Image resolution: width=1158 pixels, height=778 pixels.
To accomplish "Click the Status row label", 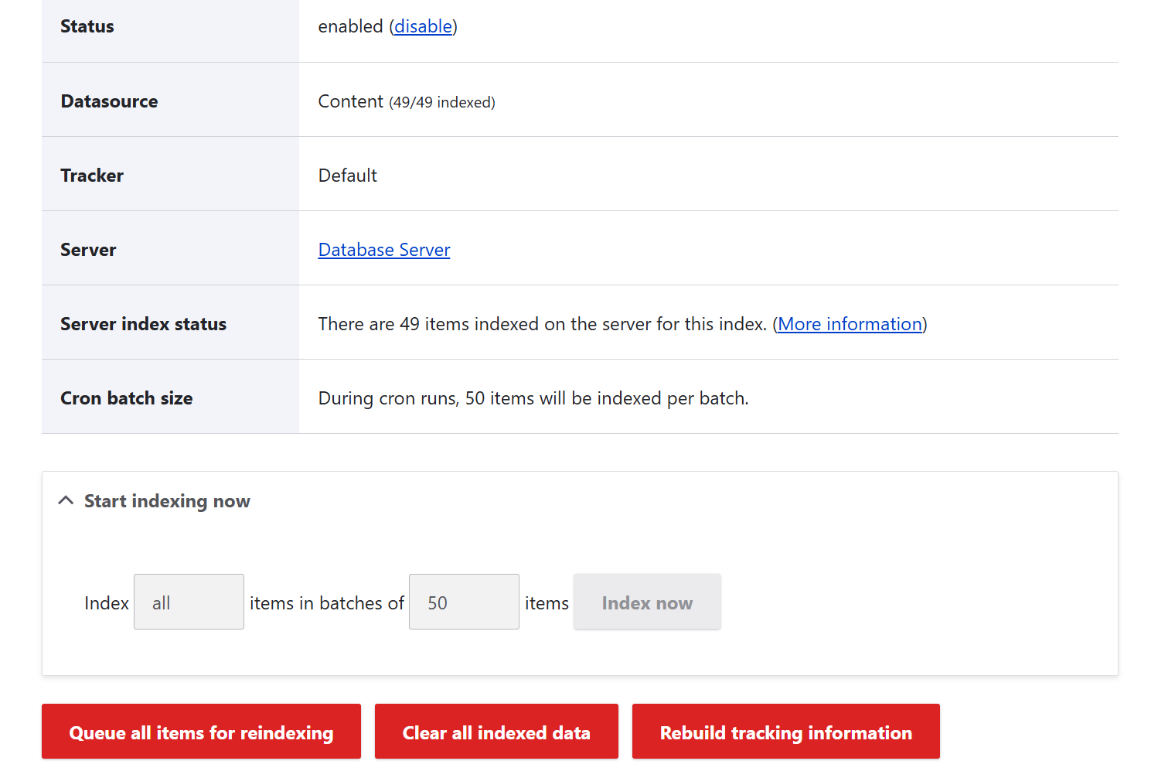I will [x=87, y=26].
